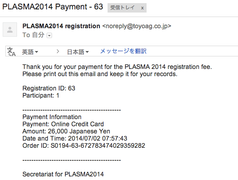Click the Amount 26,000 Japanese Yen line
This screenshot has width=238, height=180.
tap(66, 131)
